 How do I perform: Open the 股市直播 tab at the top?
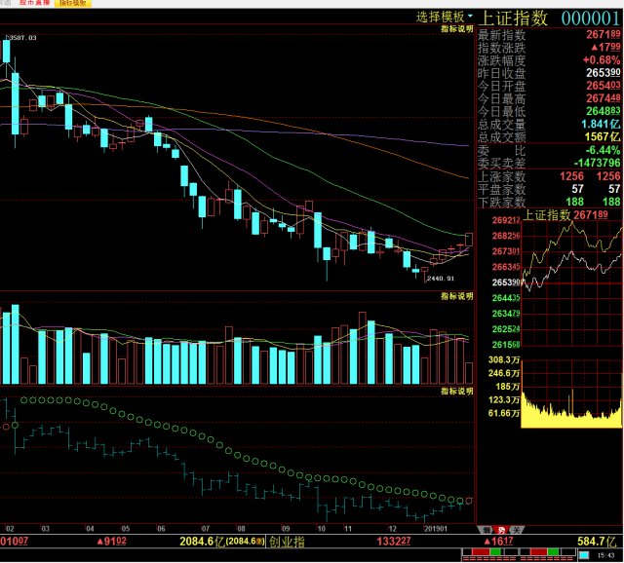click(x=35, y=3)
